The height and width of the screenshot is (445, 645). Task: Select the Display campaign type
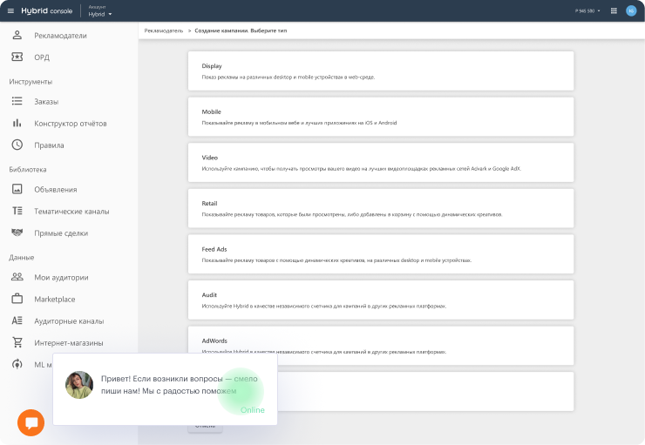pos(381,71)
